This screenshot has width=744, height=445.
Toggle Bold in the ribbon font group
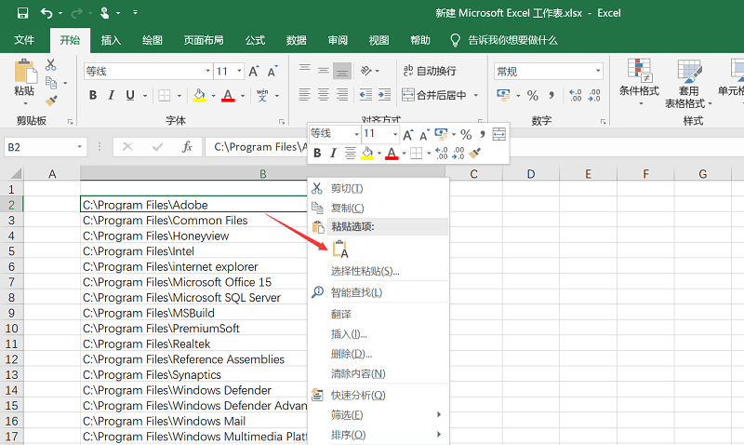pos(93,96)
